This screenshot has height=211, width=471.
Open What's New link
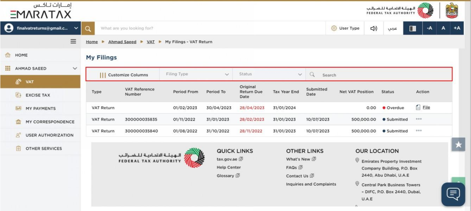(x=301, y=159)
